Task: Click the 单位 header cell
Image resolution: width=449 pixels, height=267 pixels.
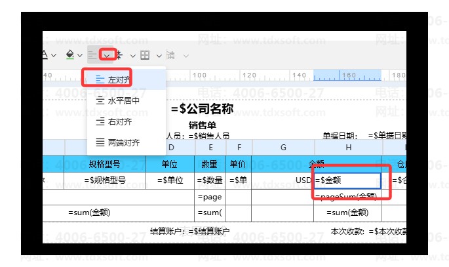Action: 170,164
